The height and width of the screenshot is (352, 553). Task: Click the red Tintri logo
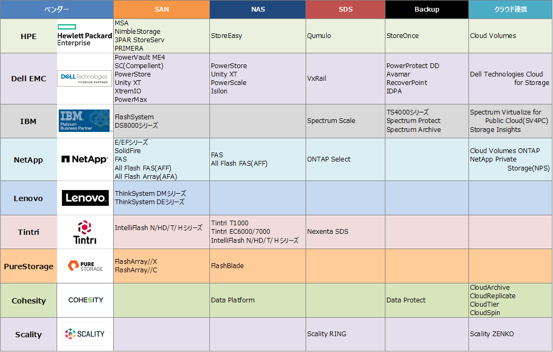pos(85,232)
